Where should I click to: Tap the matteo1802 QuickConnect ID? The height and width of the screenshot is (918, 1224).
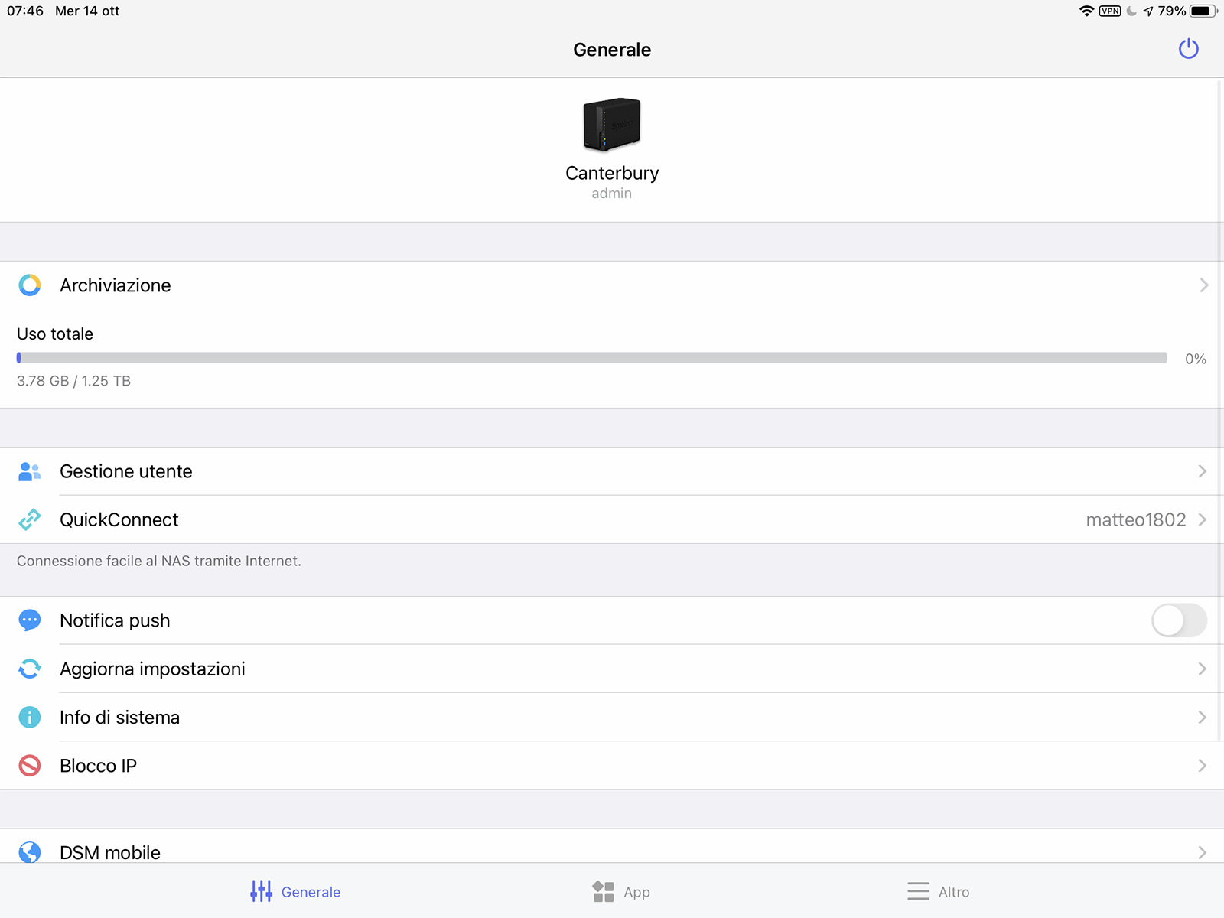[1136, 519]
